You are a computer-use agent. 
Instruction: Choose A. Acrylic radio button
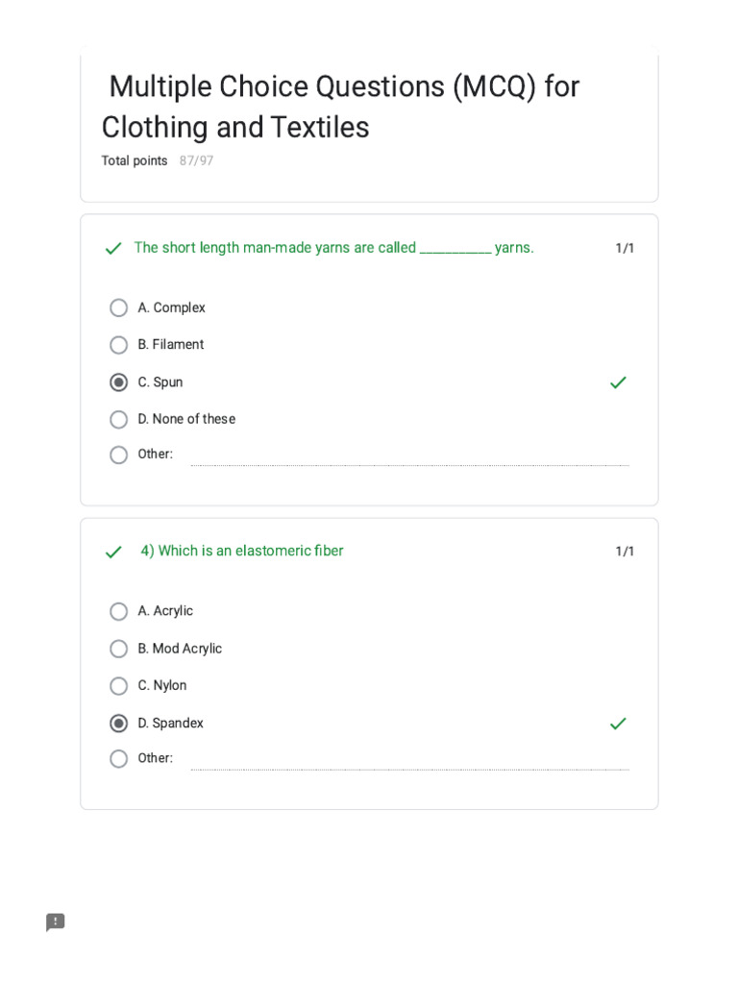(x=119, y=611)
